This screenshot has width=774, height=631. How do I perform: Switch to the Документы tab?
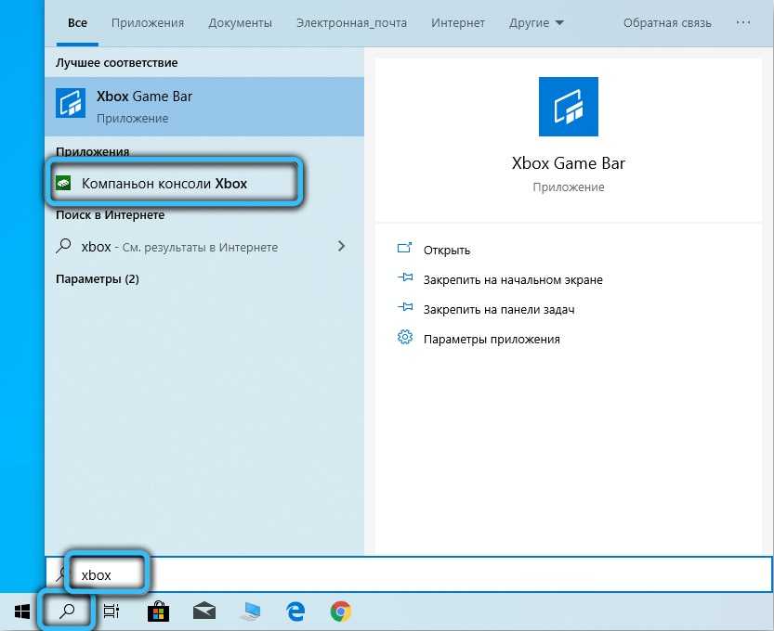tap(240, 23)
